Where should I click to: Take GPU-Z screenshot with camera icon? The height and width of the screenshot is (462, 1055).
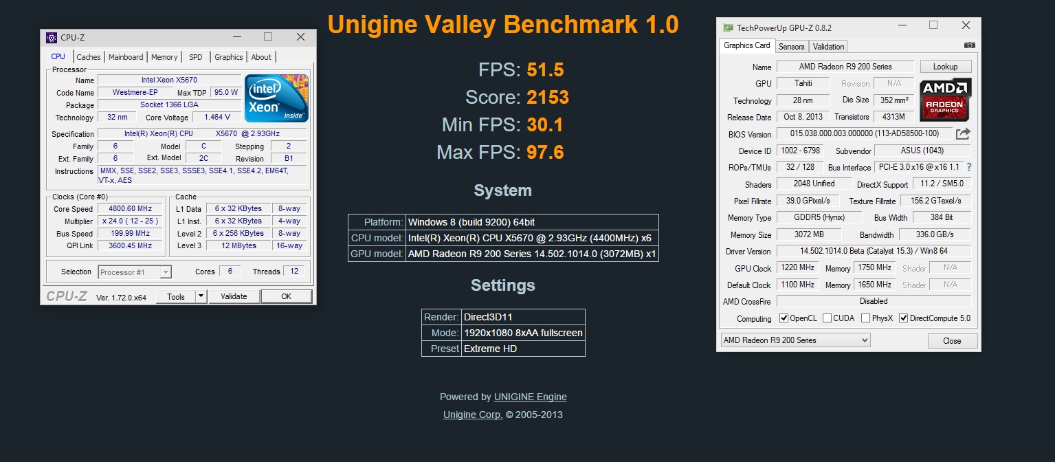pos(969,45)
